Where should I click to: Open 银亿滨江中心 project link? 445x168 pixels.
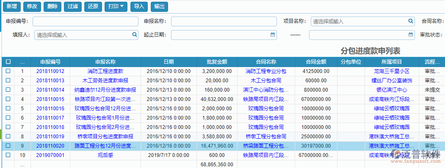[x=392, y=90]
